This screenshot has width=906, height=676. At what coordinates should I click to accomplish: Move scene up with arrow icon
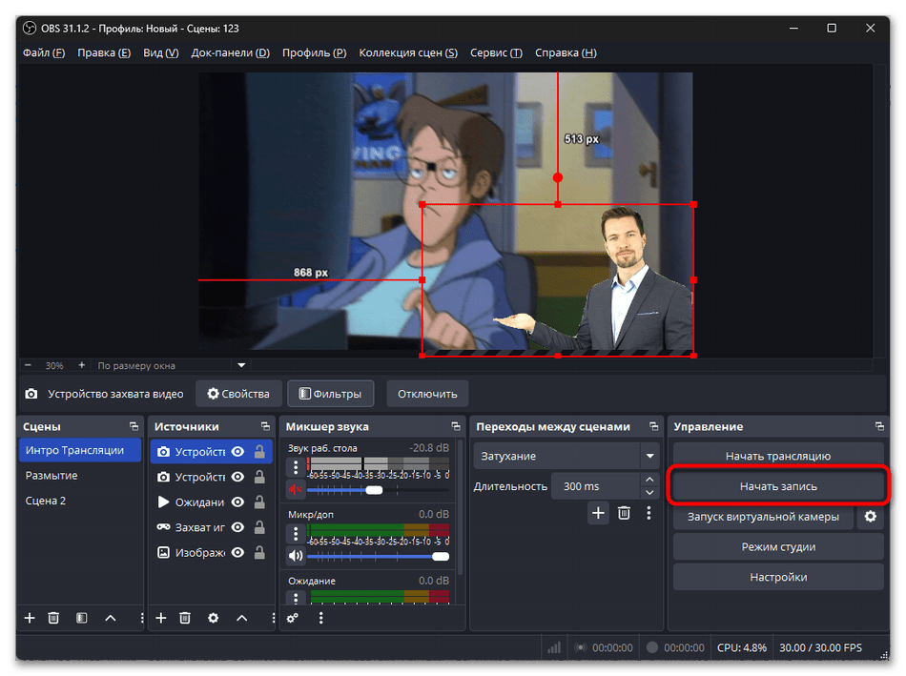pos(111,618)
